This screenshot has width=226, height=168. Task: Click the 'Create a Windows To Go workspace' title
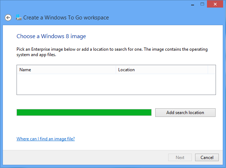click(66, 18)
